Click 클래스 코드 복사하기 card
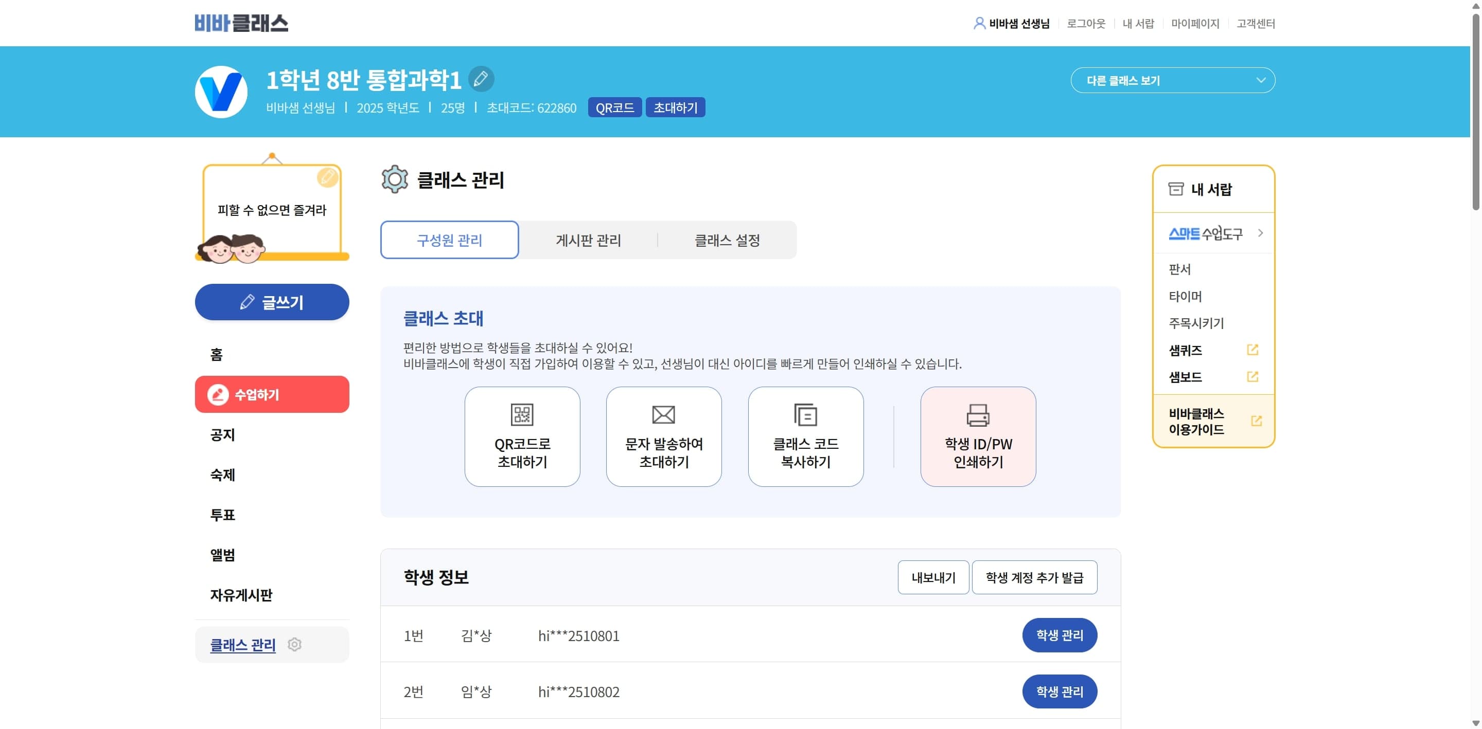Image resolution: width=1482 pixels, height=729 pixels. pyautogui.click(x=805, y=436)
